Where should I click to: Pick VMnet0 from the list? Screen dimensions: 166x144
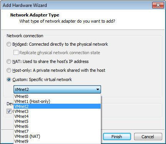57,96
